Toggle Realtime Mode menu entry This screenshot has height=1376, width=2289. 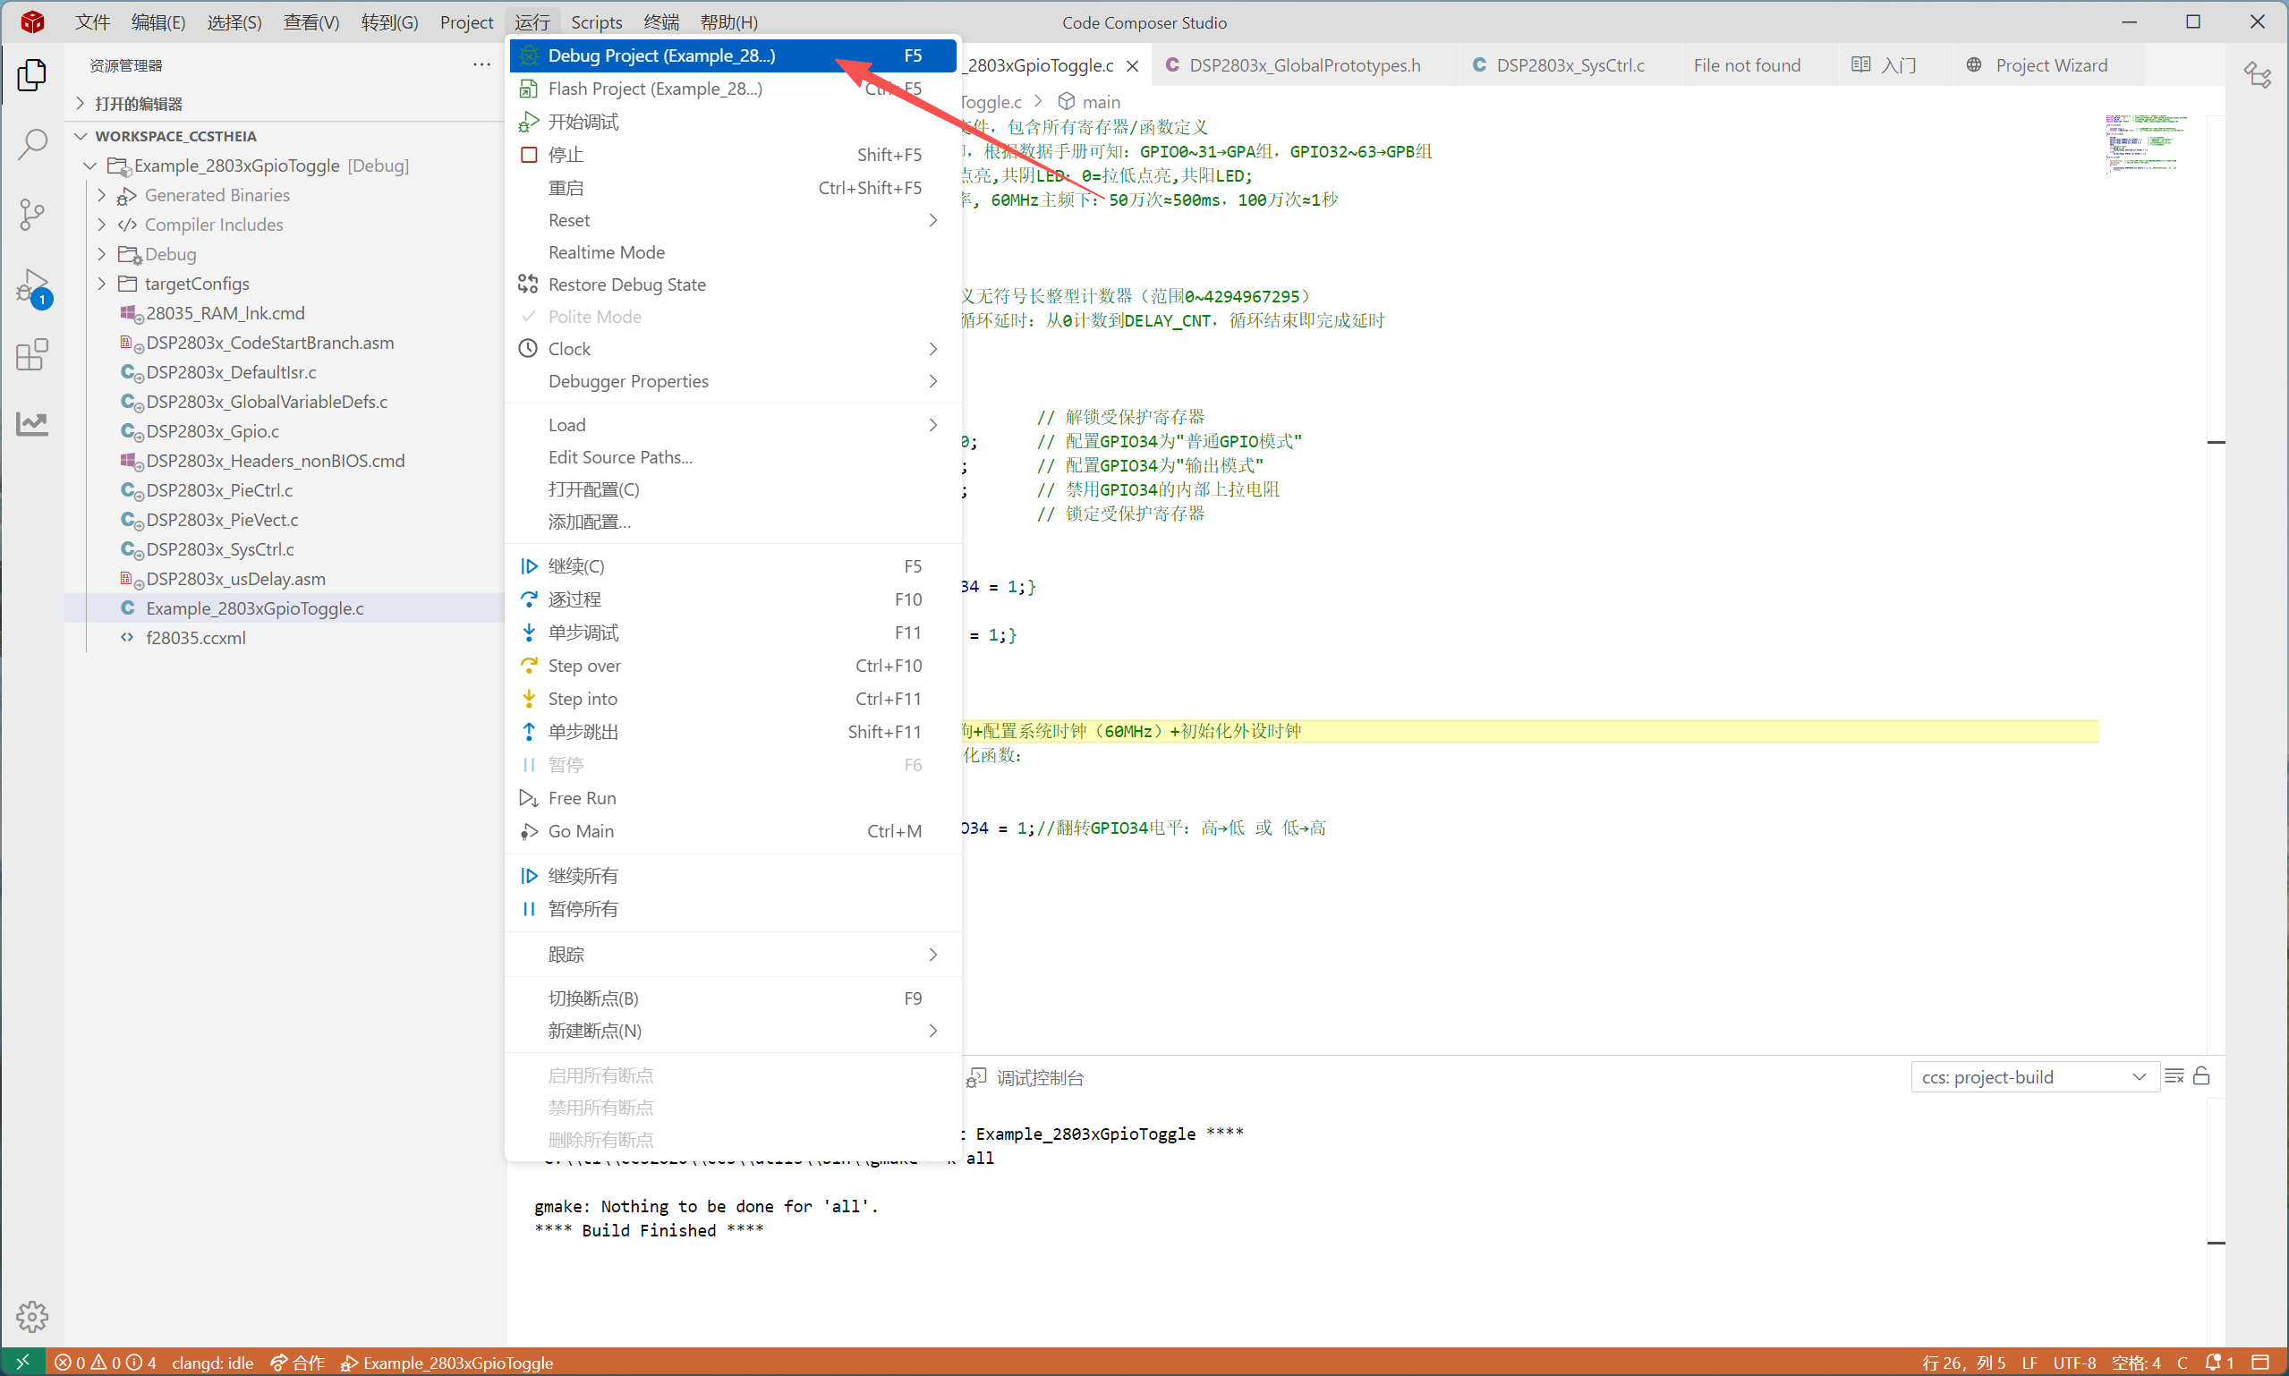click(607, 252)
